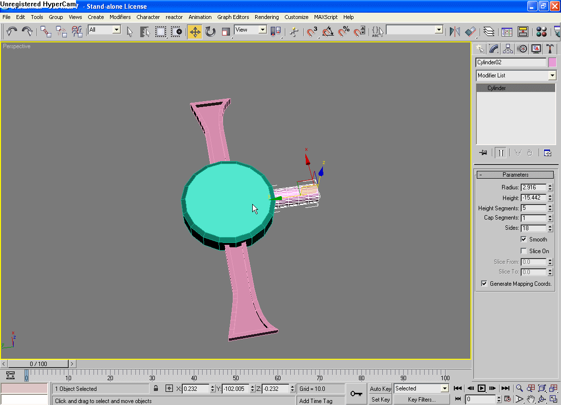Click the pink object color swatch

coord(552,62)
